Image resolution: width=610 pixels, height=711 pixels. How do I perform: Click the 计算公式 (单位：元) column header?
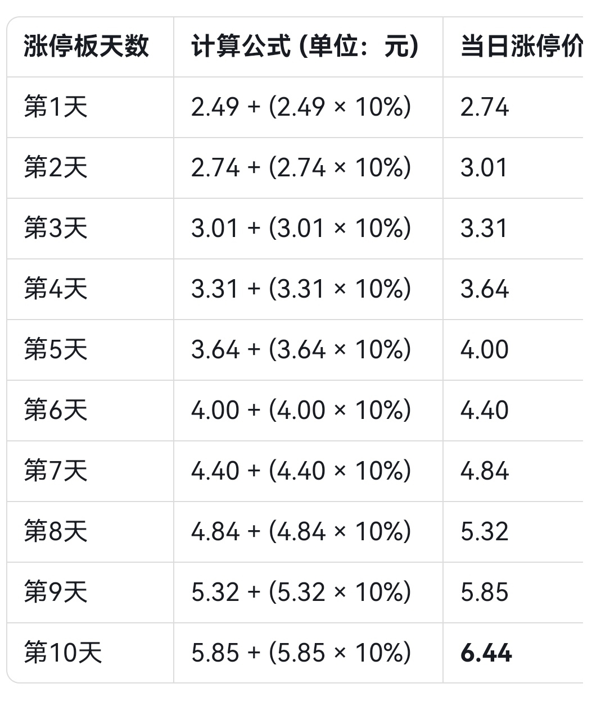(x=305, y=47)
